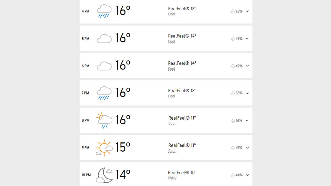Image resolution: width=331 pixels, height=186 pixels.
Task: Select the 6 PM 16° temperature reading
Action: pos(123,65)
